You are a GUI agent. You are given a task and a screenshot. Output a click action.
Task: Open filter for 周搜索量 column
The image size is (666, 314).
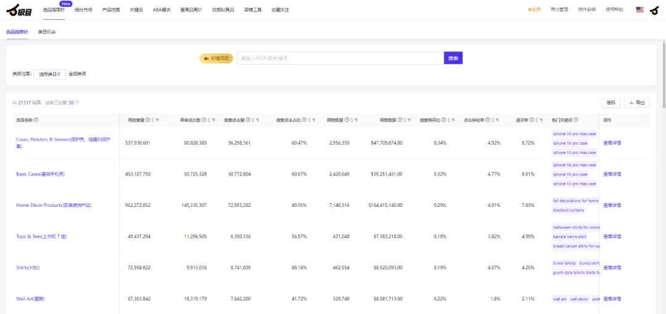[157, 120]
